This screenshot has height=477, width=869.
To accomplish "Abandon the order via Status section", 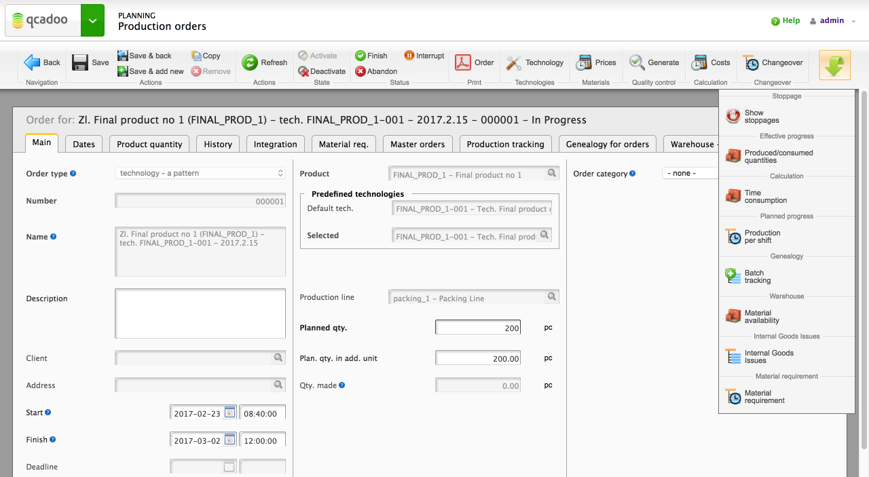I will (x=375, y=71).
